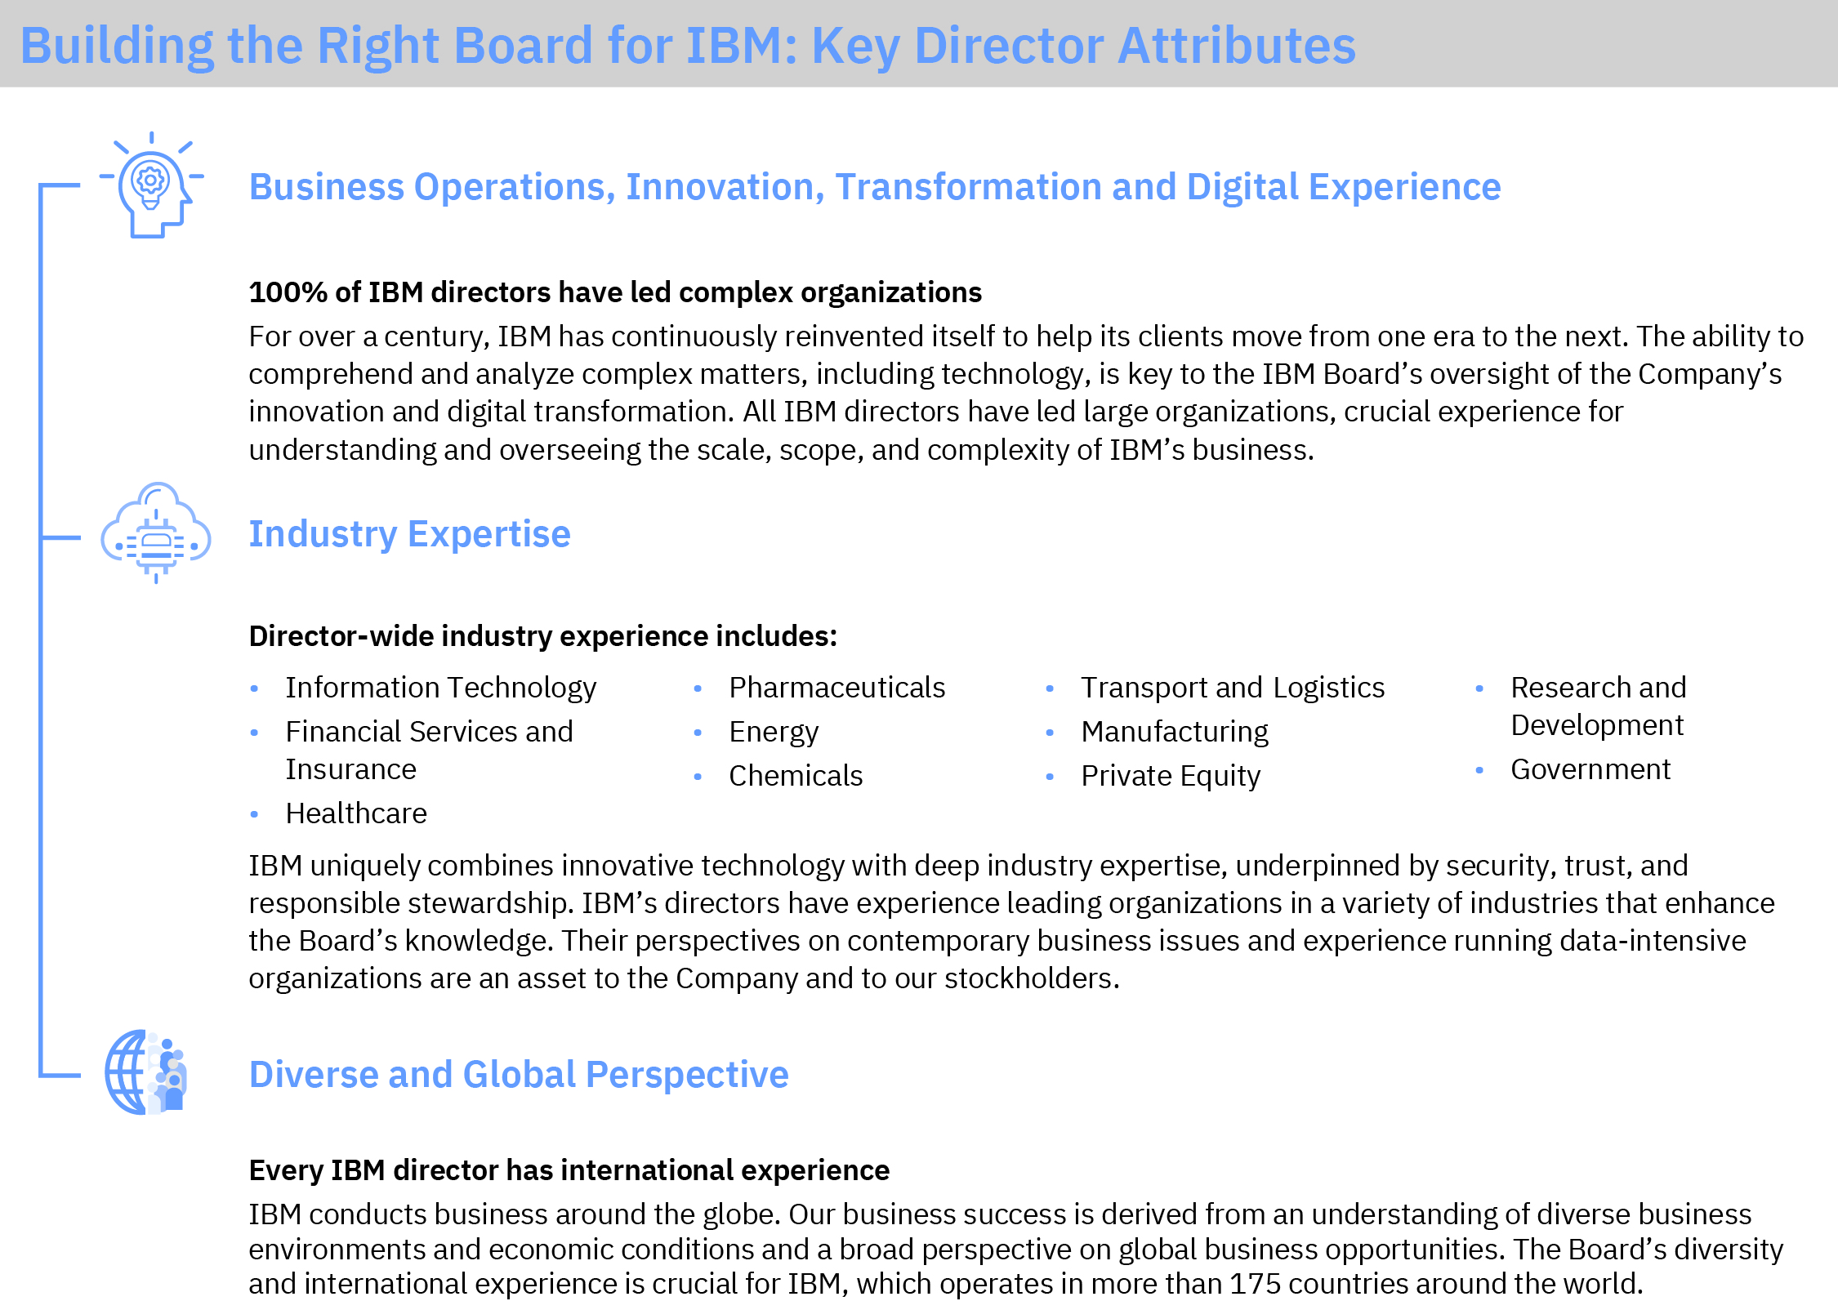
Task: Click the 'Financial Services and Insurance' bullet item
Action: point(429,751)
